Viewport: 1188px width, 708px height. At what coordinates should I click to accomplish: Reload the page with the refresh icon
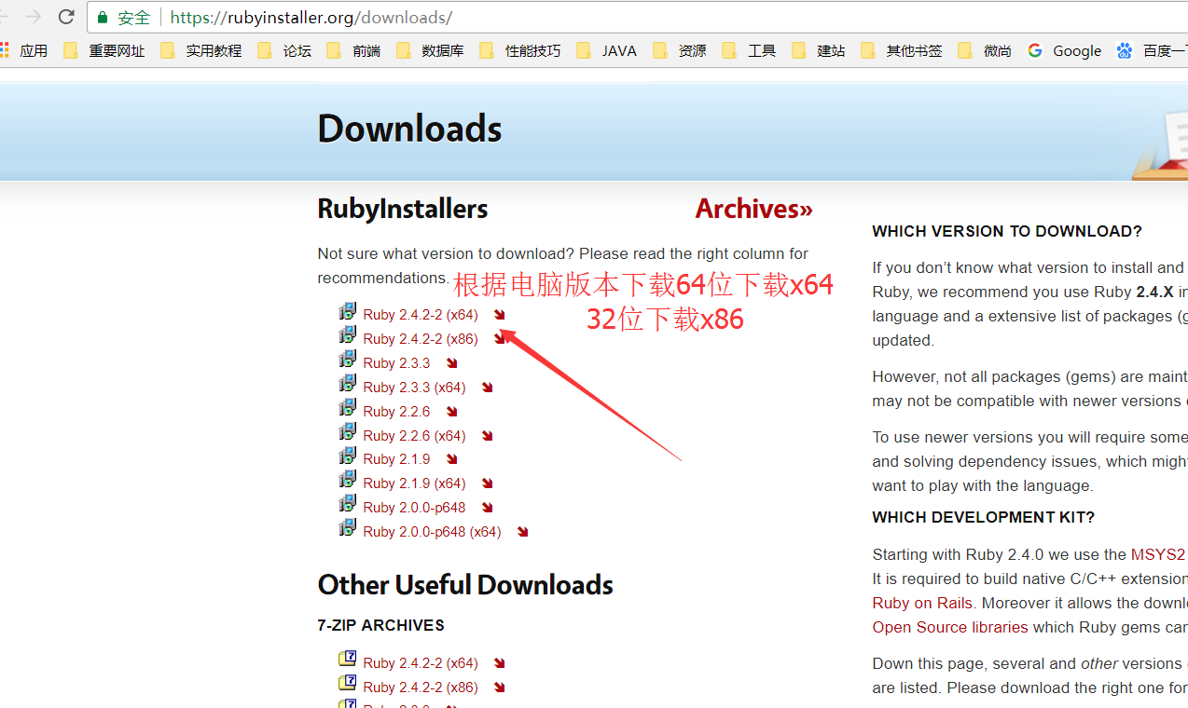tap(66, 17)
